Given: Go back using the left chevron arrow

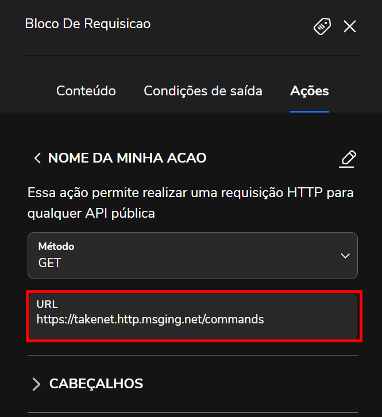Looking at the screenshot, I should pyautogui.click(x=38, y=158).
